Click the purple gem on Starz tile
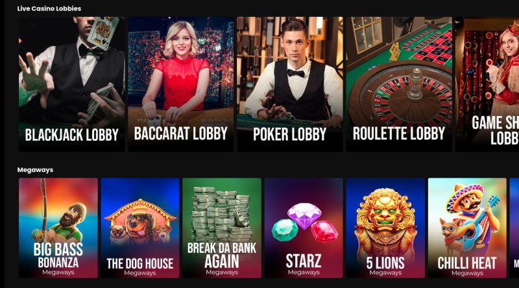 (x=304, y=216)
